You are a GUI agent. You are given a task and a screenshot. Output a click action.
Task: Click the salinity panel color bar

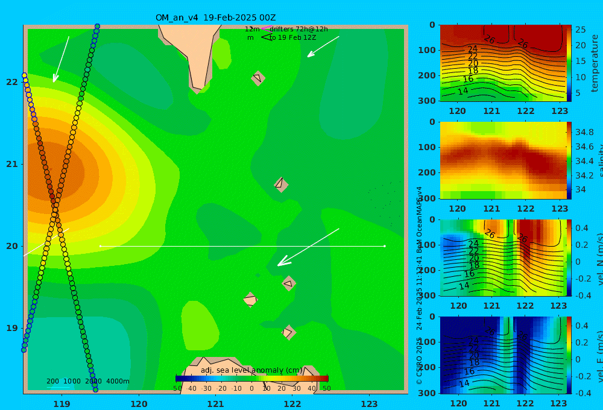point(569,160)
